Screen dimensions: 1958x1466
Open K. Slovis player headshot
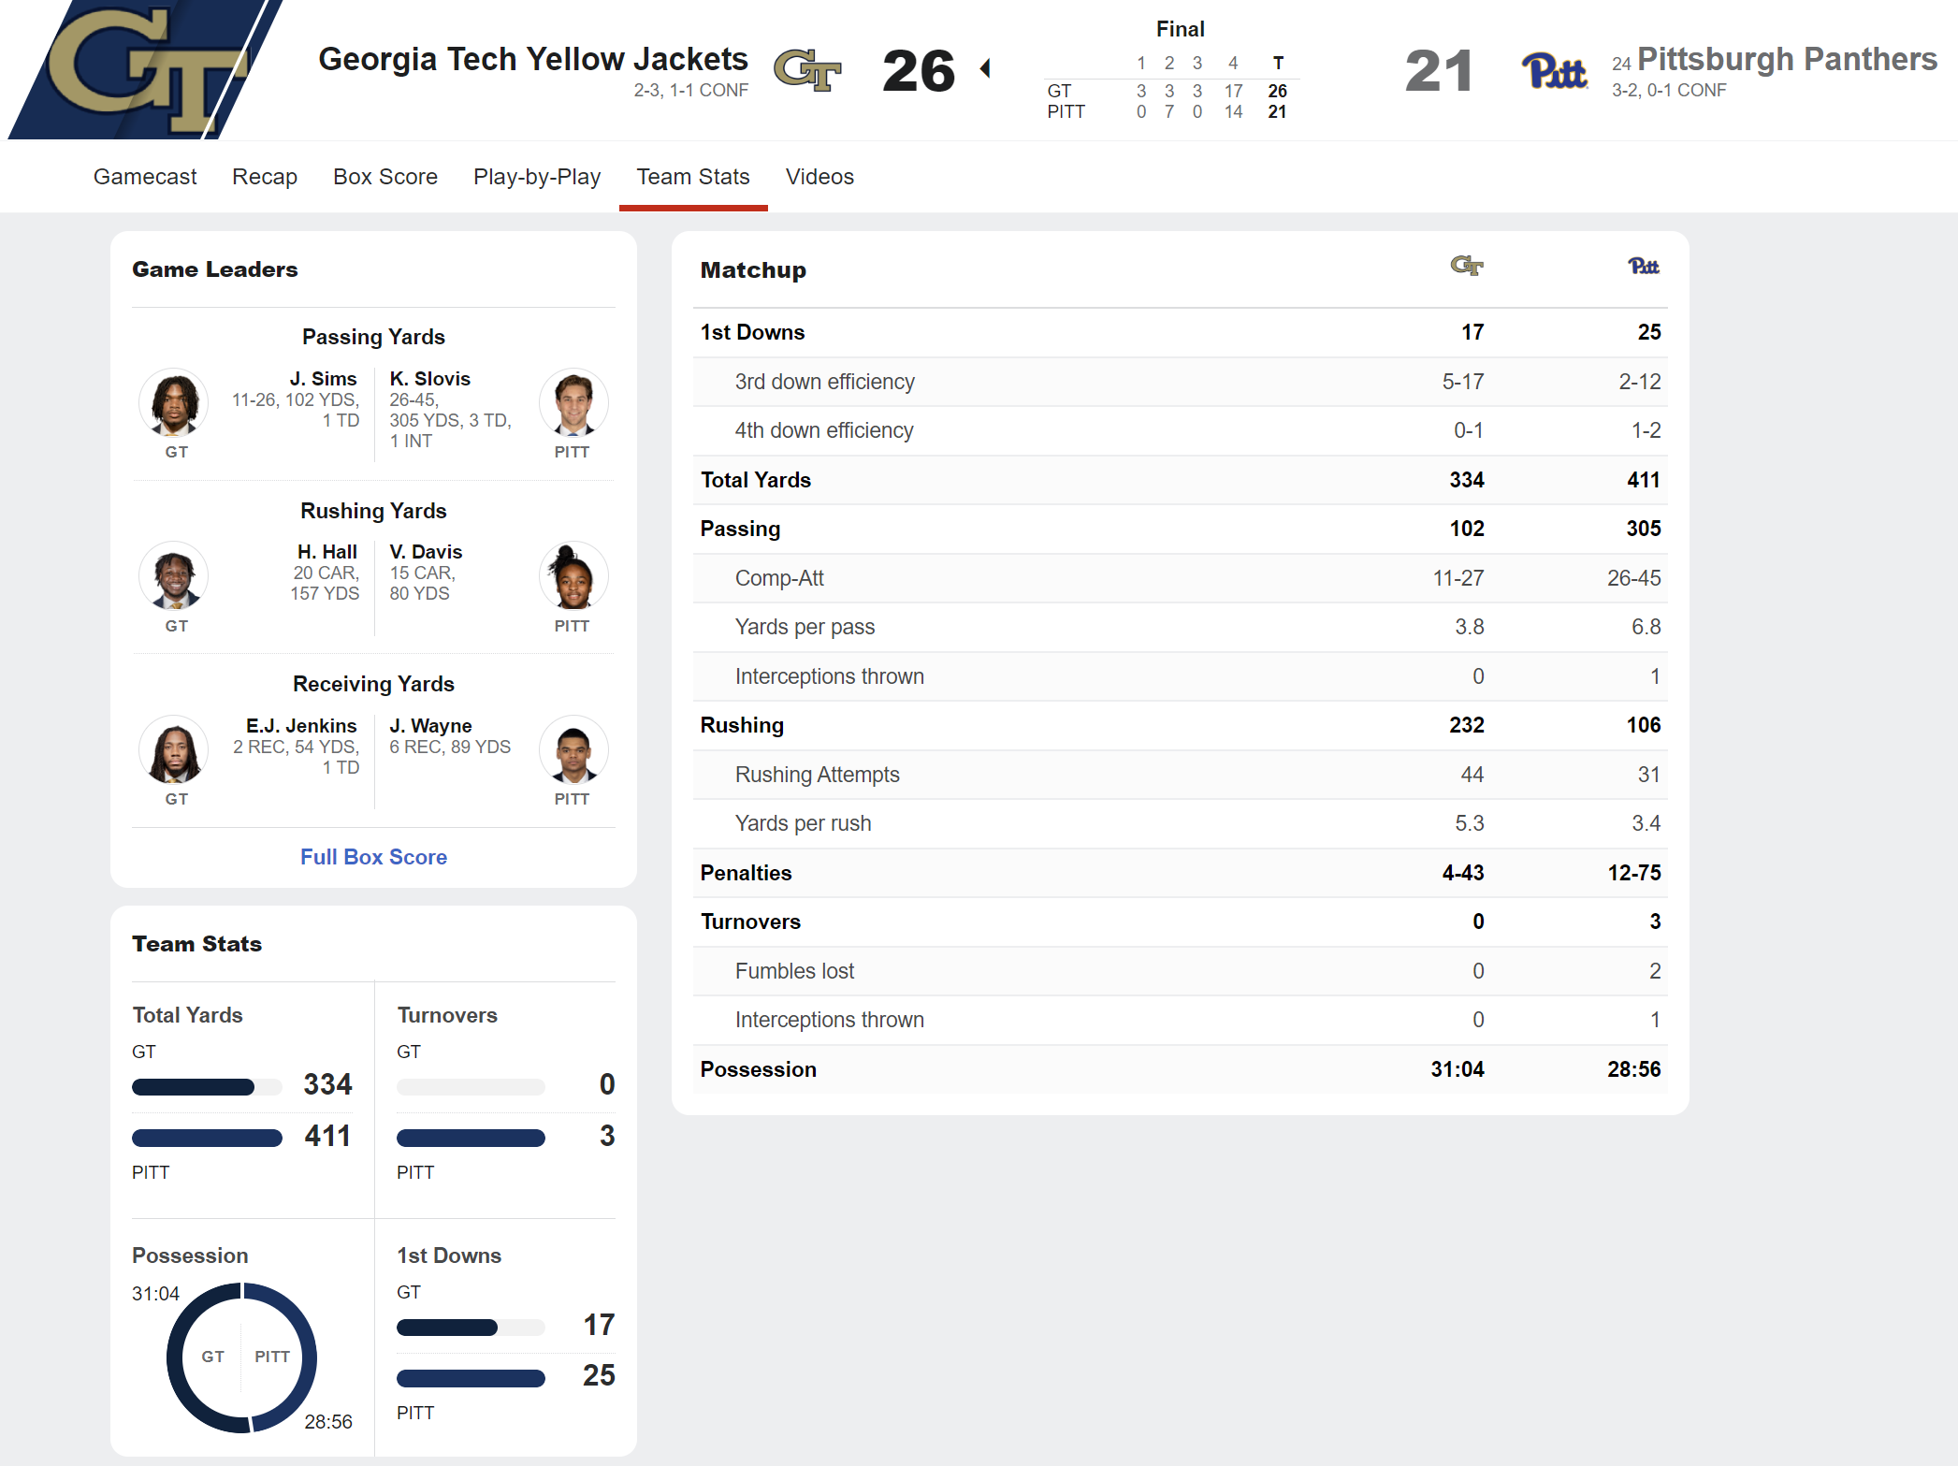(x=573, y=403)
